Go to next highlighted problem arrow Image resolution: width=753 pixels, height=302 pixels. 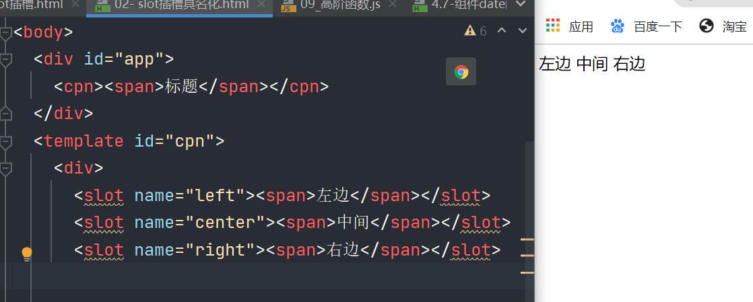click(x=523, y=31)
